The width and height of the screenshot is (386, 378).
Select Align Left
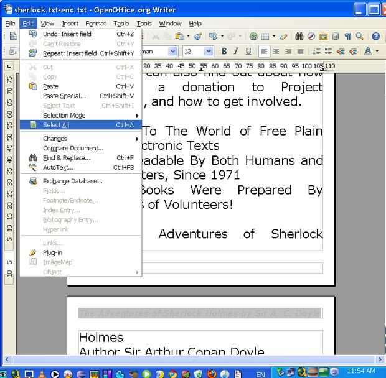point(264,52)
